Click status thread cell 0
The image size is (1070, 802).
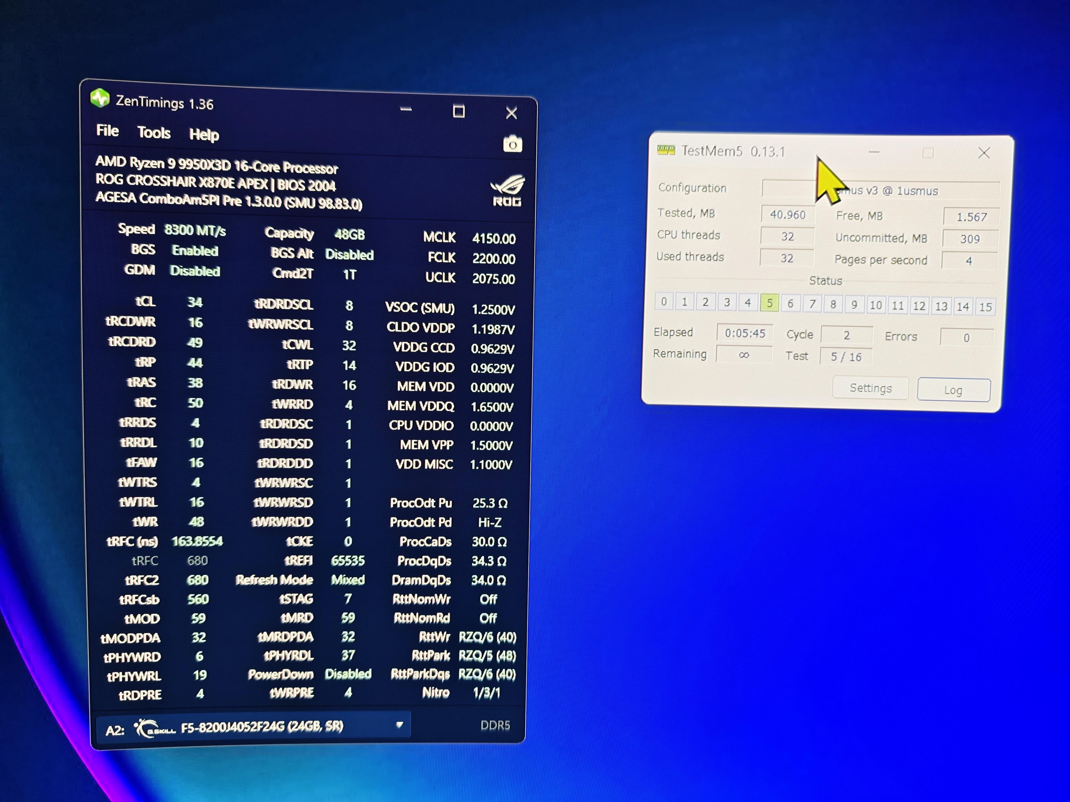664,301
